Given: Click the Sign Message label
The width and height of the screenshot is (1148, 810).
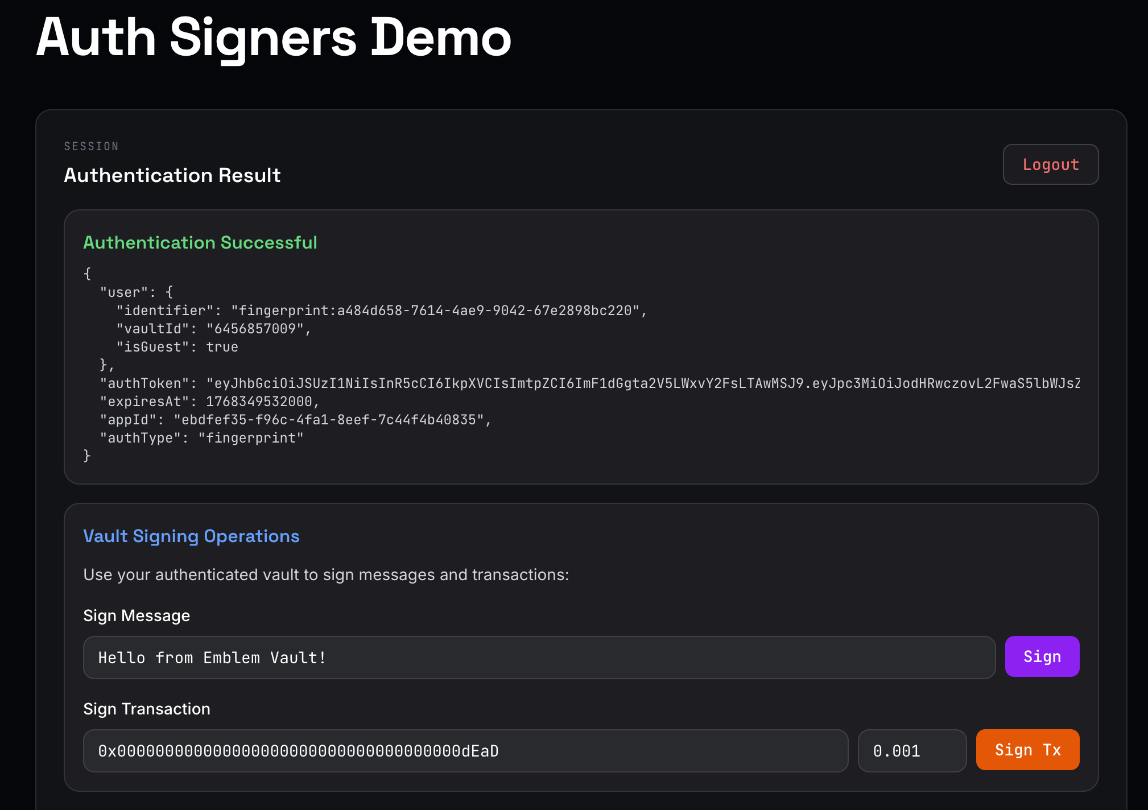Looking at the screenshot, I should [137, 615].
